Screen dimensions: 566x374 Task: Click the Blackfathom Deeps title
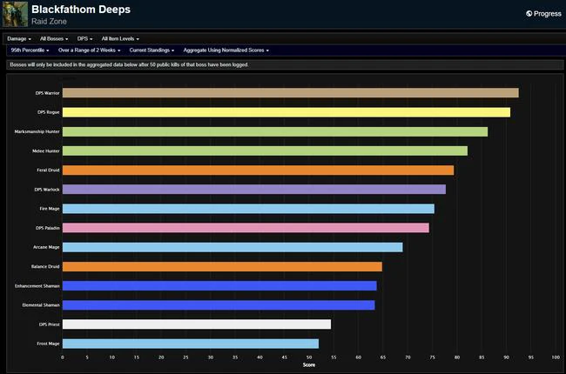pos(81,10)
